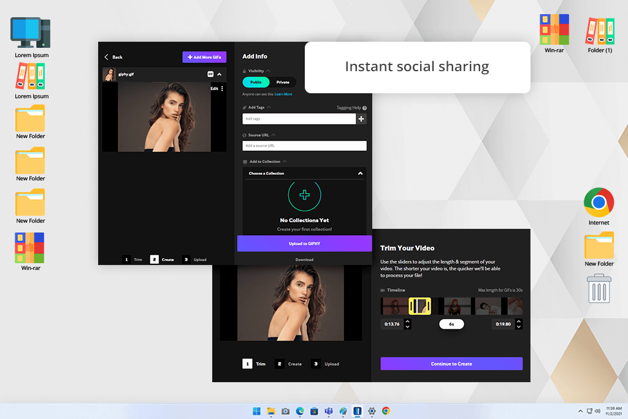628x419 pixels.
Task: Increase end time 0:19.80 with up arrow
Action: [519, 321]
